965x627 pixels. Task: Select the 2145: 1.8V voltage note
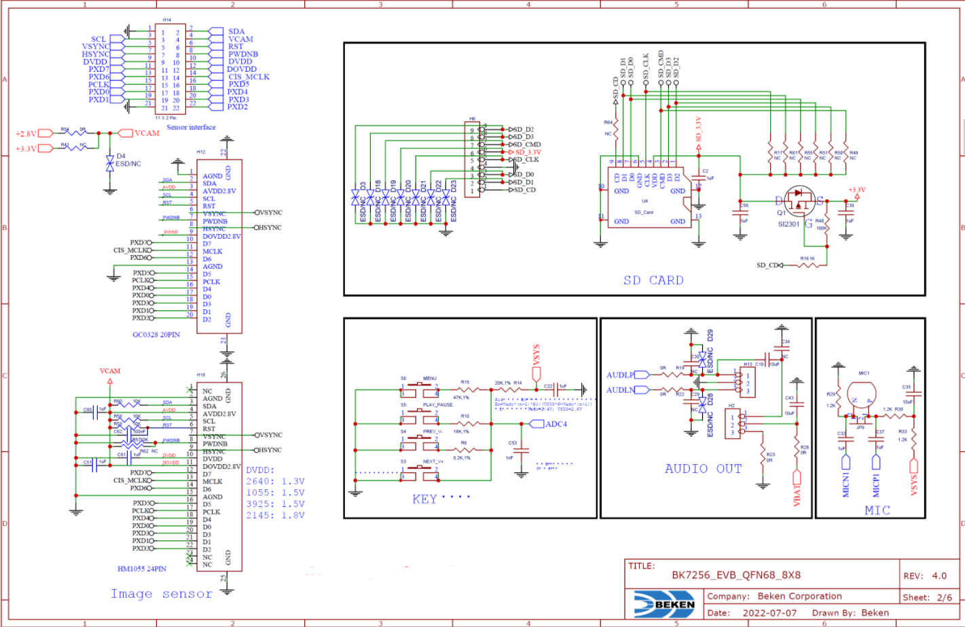tap(275, 516)
